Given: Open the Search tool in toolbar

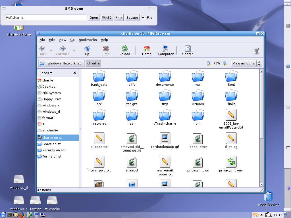Looking at the screenshot, I should pyautogui.click(x=188, y=50).
